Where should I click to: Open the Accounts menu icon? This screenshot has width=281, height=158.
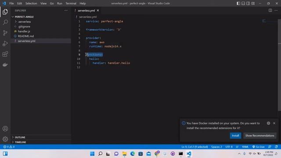(5, 129)
